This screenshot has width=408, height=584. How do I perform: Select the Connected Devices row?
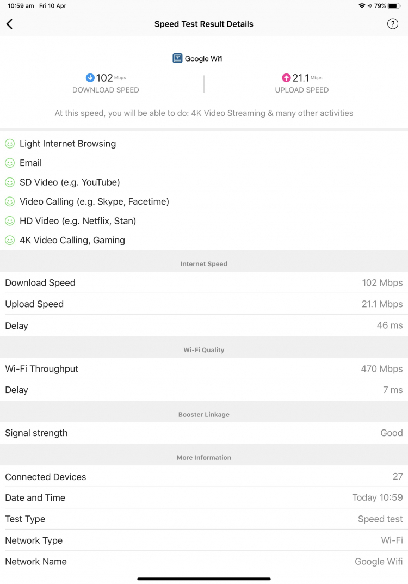coord(204,476)
